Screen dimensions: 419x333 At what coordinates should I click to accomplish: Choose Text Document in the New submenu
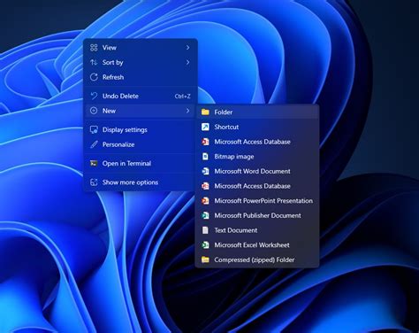tap(257, 230)
